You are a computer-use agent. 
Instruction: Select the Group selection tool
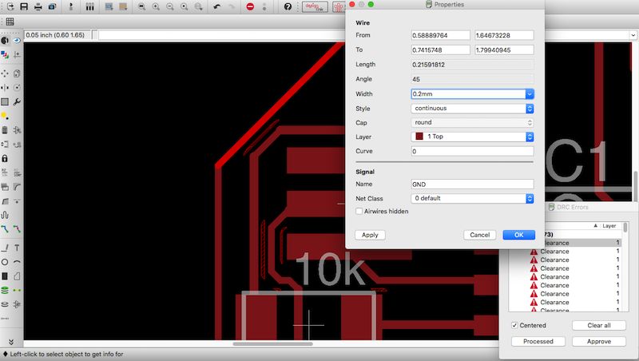(x=5, y=101)
